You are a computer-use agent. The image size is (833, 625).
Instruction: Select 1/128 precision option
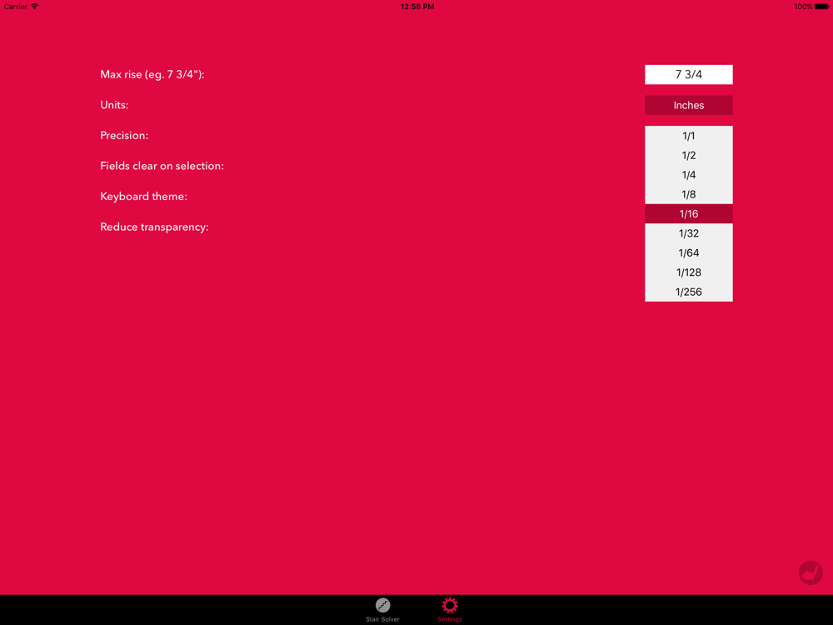click(689, 272)
